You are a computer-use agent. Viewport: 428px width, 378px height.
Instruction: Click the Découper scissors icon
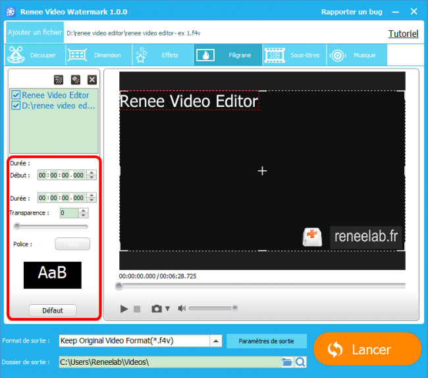(16, 55)
